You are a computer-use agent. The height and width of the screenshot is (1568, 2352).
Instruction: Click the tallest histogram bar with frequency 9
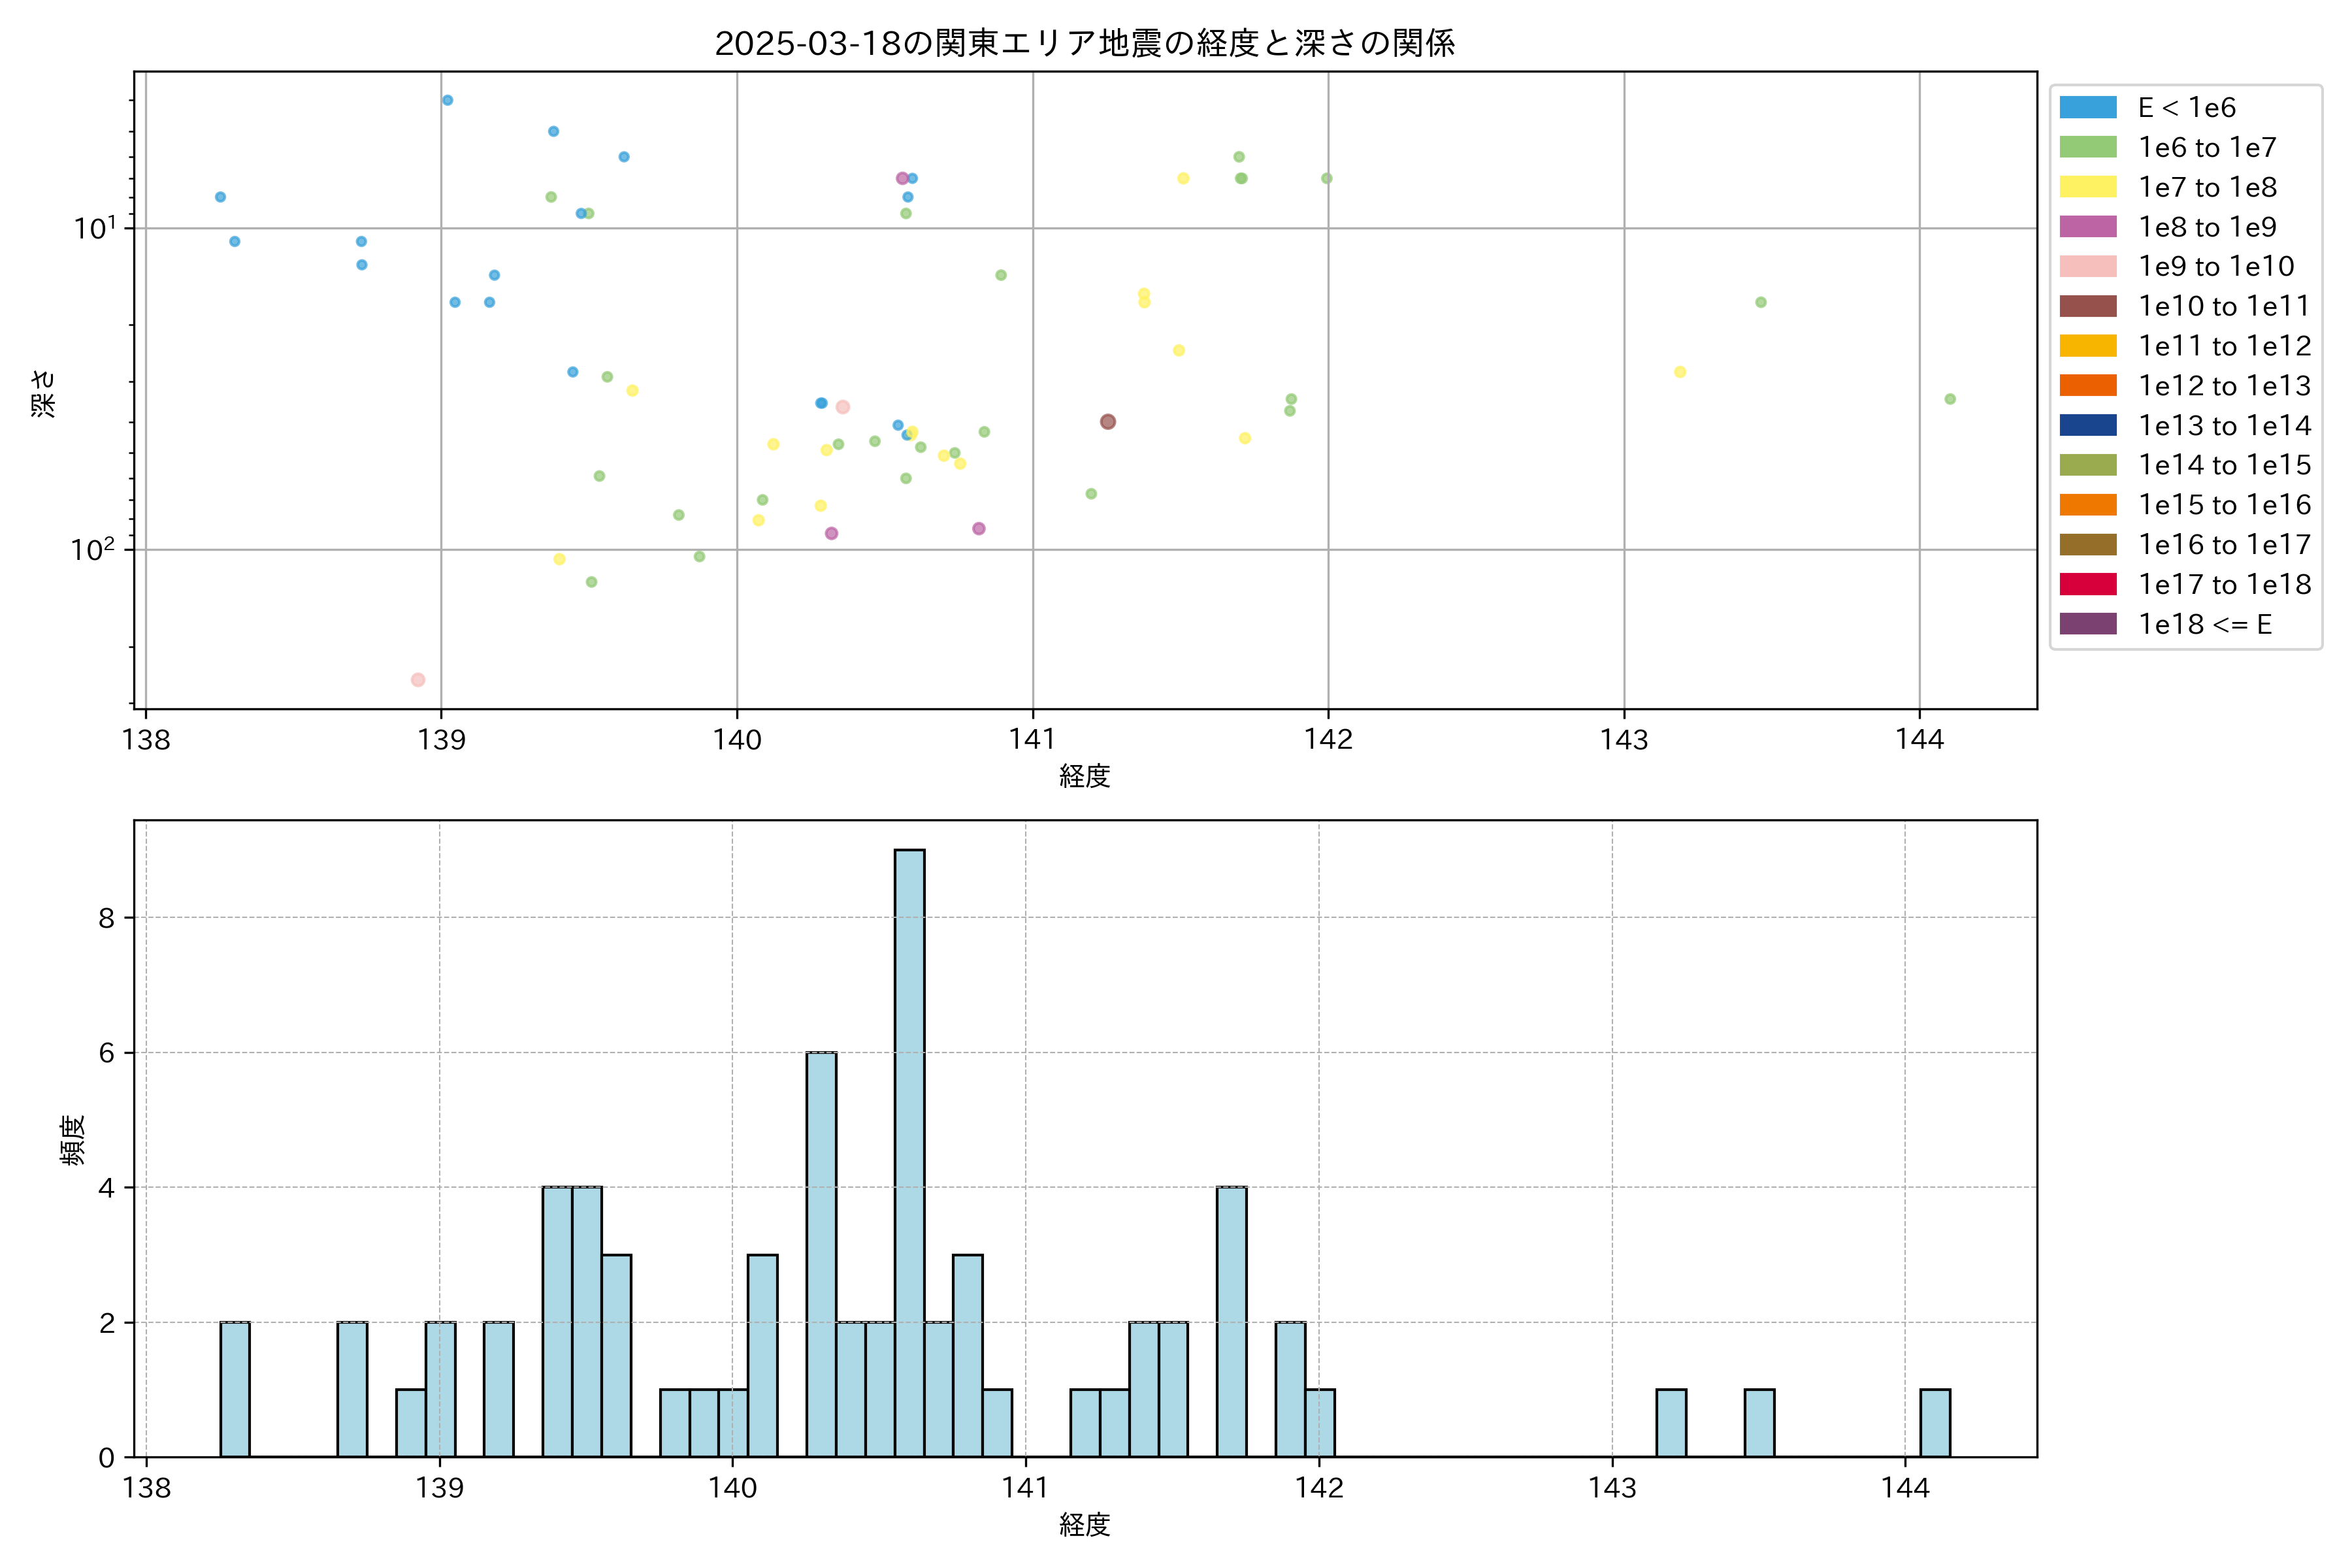coord(909,1150)
